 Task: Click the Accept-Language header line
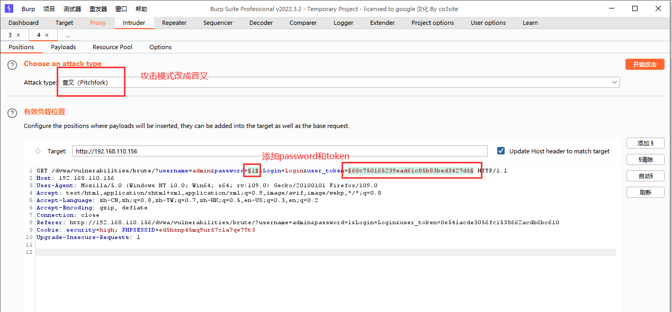tap(177, 200)
